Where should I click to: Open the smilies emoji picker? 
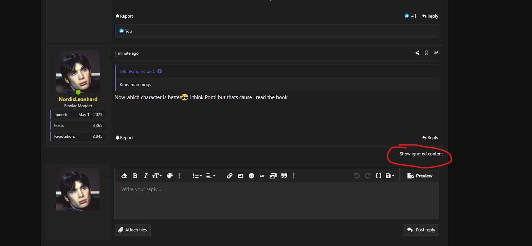251,176
